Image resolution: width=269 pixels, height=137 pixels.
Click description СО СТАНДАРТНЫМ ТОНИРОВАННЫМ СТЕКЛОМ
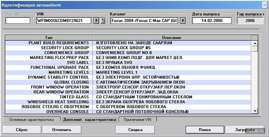click(144, 97)
